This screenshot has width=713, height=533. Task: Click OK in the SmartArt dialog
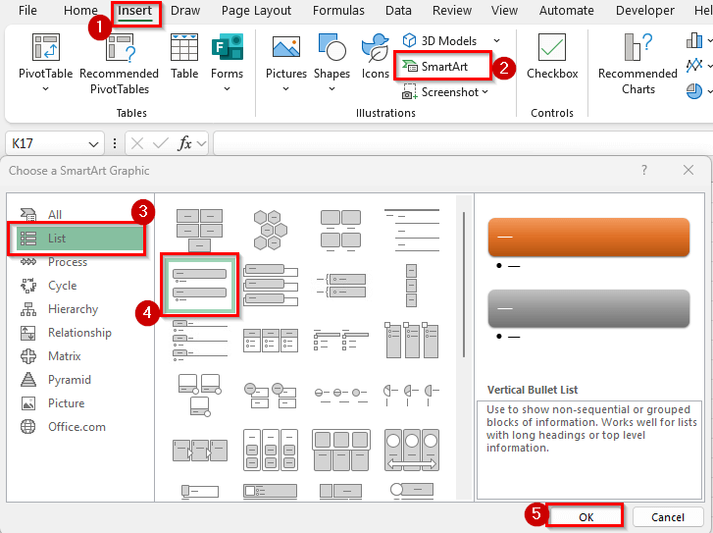(586, 517)
